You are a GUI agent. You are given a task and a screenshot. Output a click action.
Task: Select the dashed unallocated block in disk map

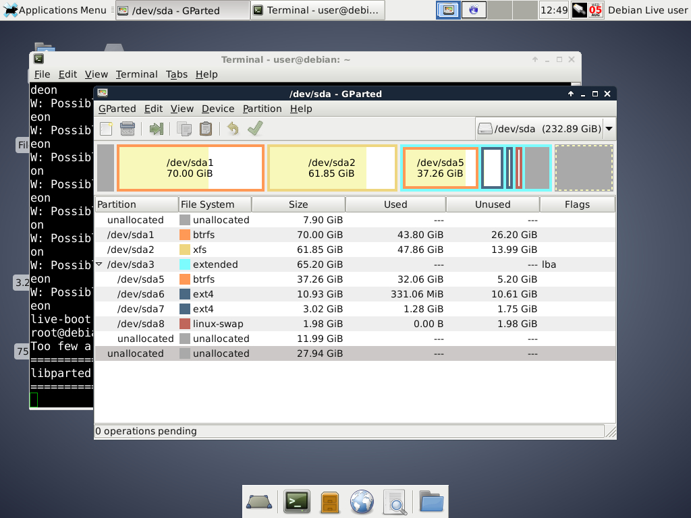[584, 168]
